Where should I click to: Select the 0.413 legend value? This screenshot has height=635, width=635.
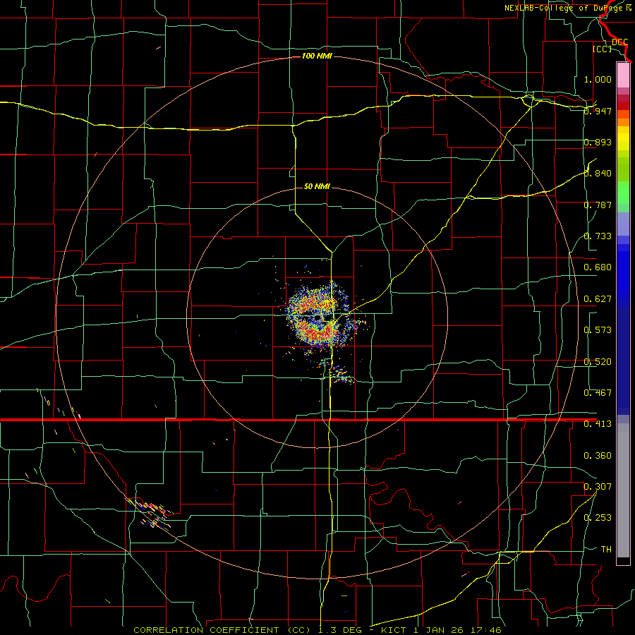[x=598, y=424]
